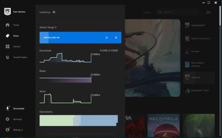Image resolution: width=222 pixels, height=138 pixels.
Task: Select the Fortnite list entry
Action: pyautogui.click(x=199, y=51)
